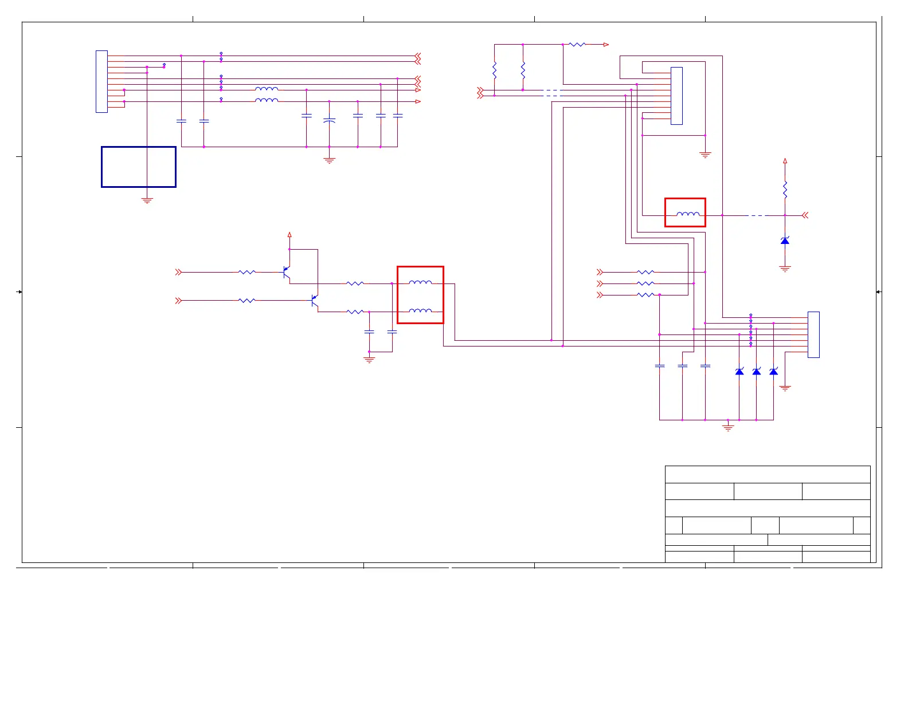Select the empty blue-outlined rectangle

[x=139, y=167]
